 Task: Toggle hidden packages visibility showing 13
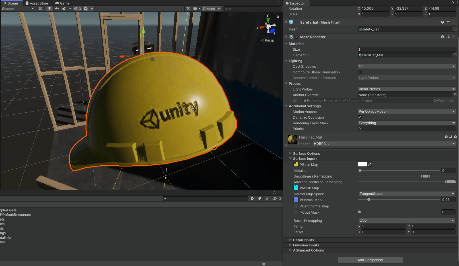(277, 199)
